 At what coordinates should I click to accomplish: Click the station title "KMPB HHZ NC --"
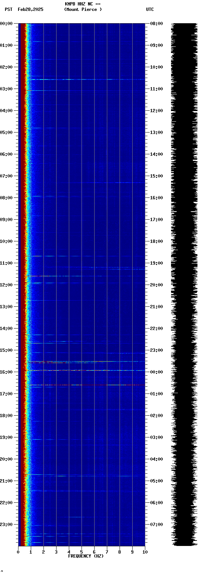[x=83, y=4]
